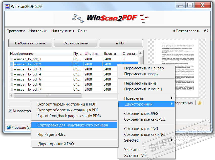Open the Программа menu
215x160 pixels.
(16, 31)
